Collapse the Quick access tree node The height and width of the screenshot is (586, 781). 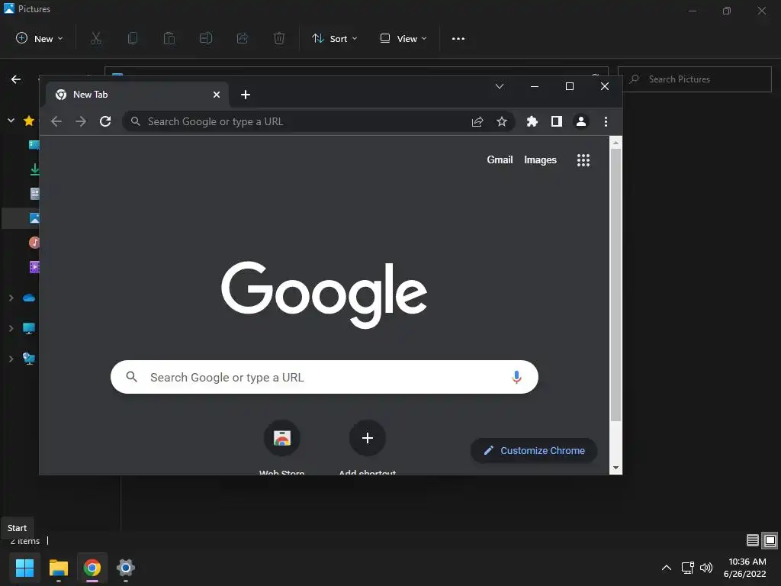(11, 121)
